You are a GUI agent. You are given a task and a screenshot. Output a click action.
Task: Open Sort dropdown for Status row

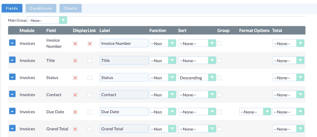click(197, 78)
